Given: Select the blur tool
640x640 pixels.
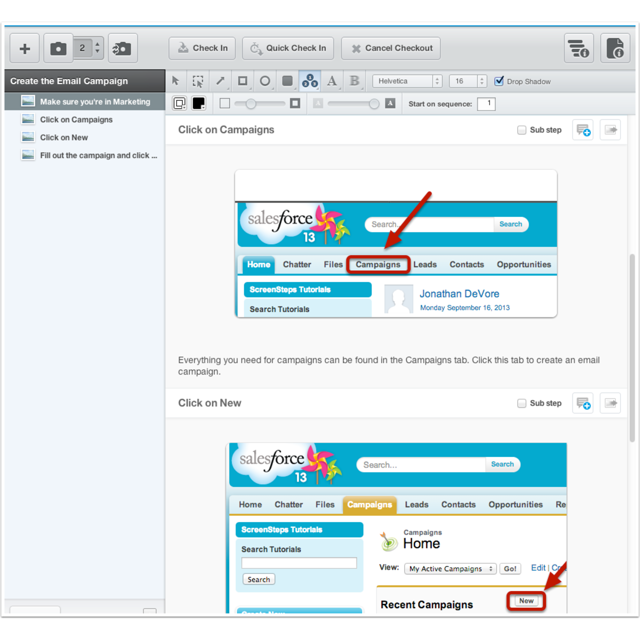Looking at the screenshot, I should coord(354,80).
